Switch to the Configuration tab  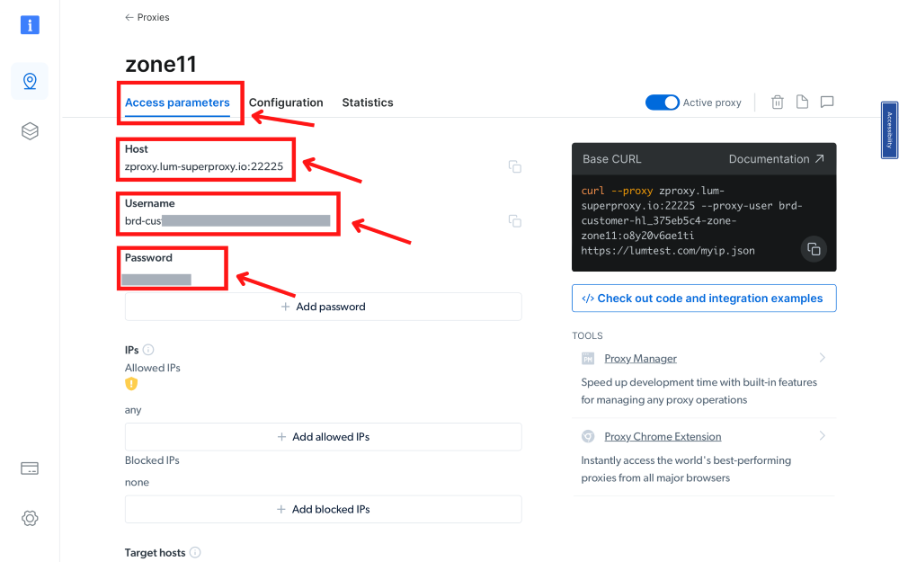click(286, 103)
